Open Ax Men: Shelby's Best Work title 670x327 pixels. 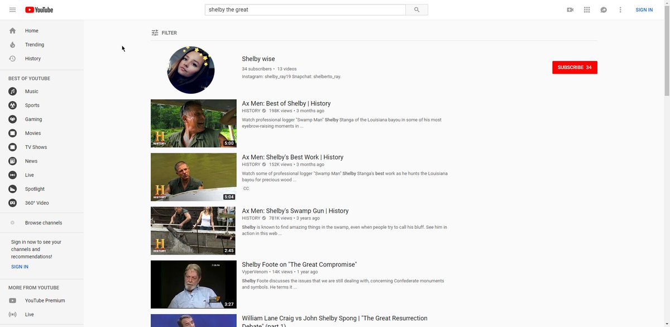(293, 157)
